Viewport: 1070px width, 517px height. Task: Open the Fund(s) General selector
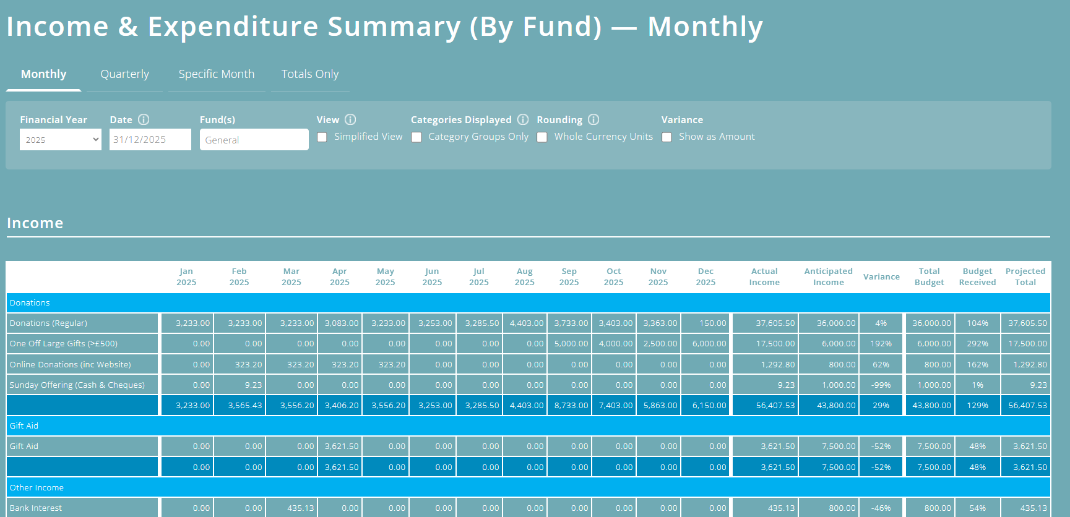coord(254,140)
